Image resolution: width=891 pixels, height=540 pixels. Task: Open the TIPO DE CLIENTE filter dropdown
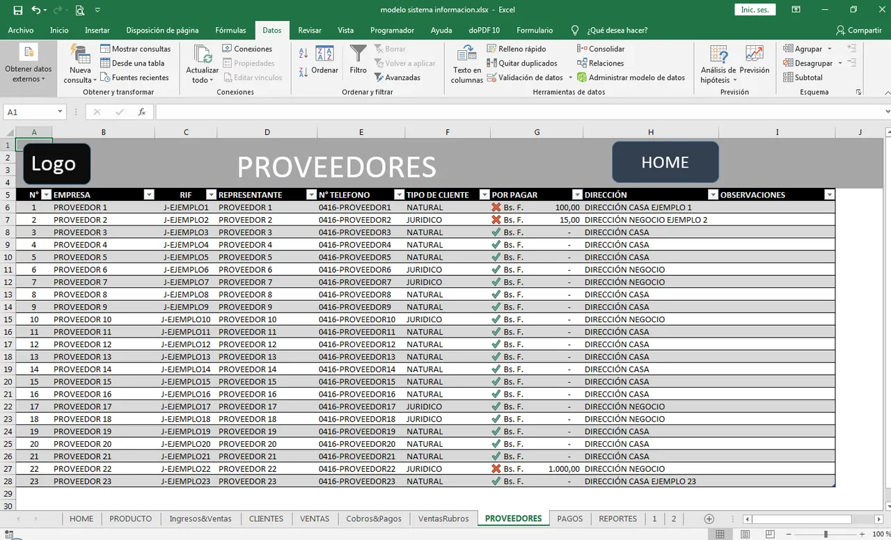tap(484, 195)
